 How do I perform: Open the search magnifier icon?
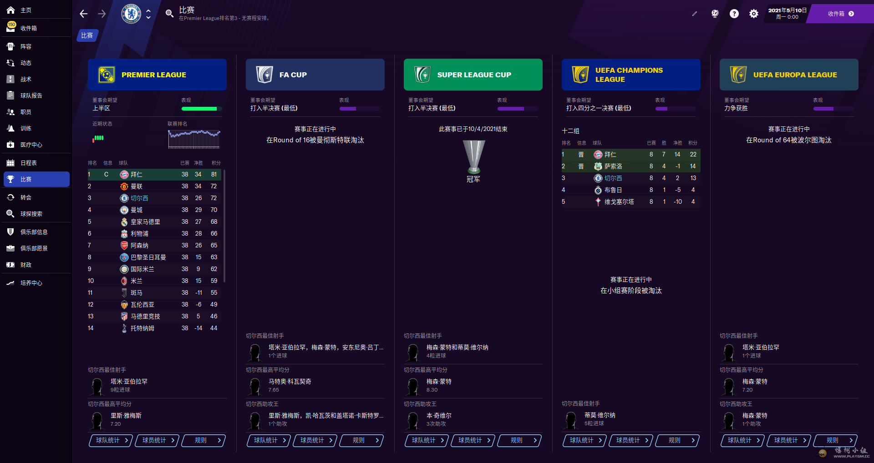pos(169,14)
